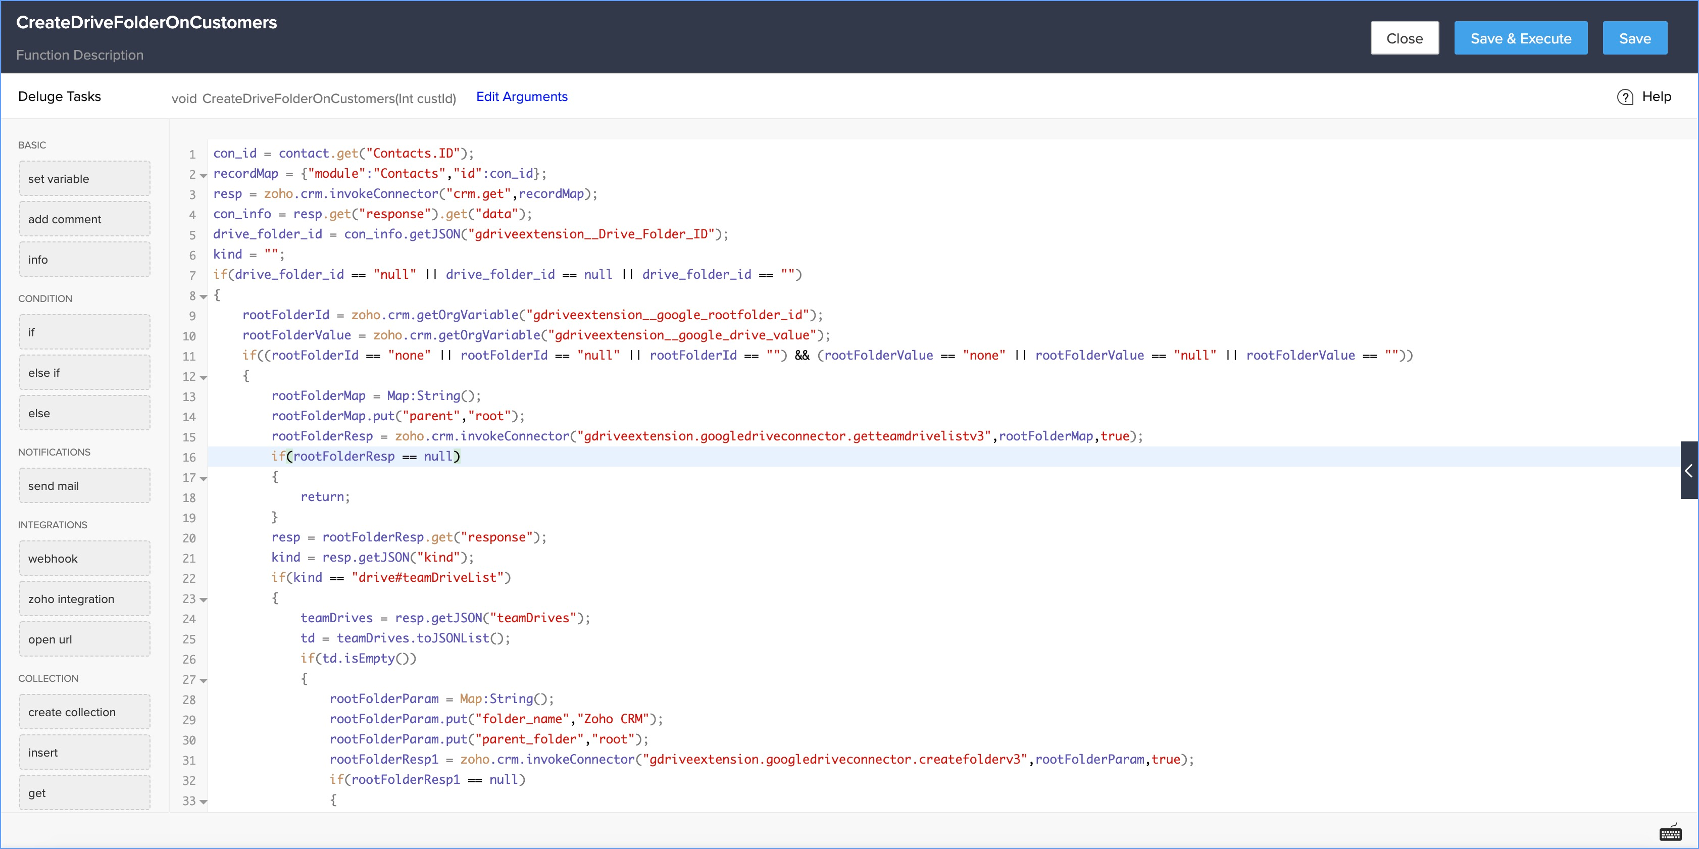
Task: Expand the collapsed right side panel arrow
Action: (x=1688, y=470)
